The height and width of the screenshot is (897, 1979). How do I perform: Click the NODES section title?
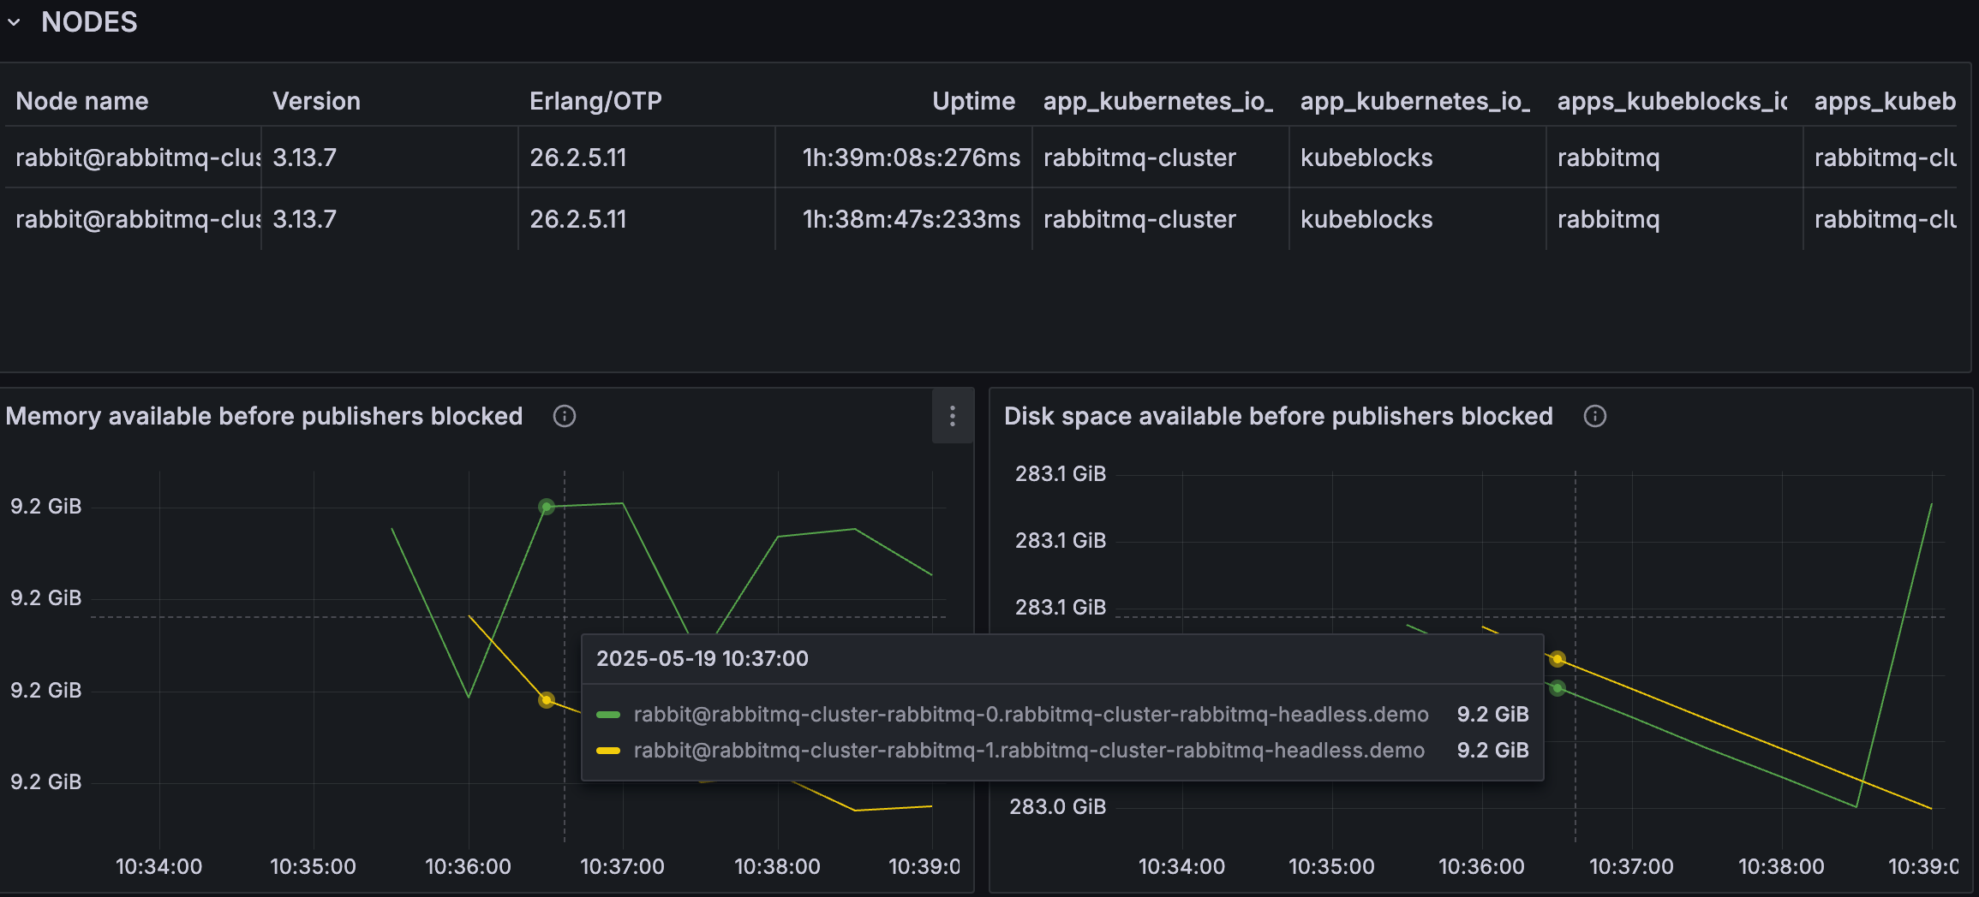pyautogui.click(x=89, y=22)
